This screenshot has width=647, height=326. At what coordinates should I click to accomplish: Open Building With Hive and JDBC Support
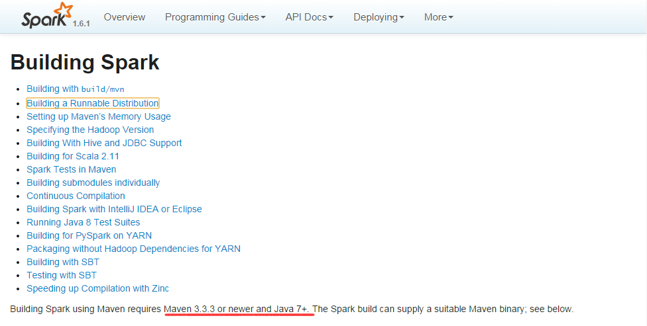point(104,143)
